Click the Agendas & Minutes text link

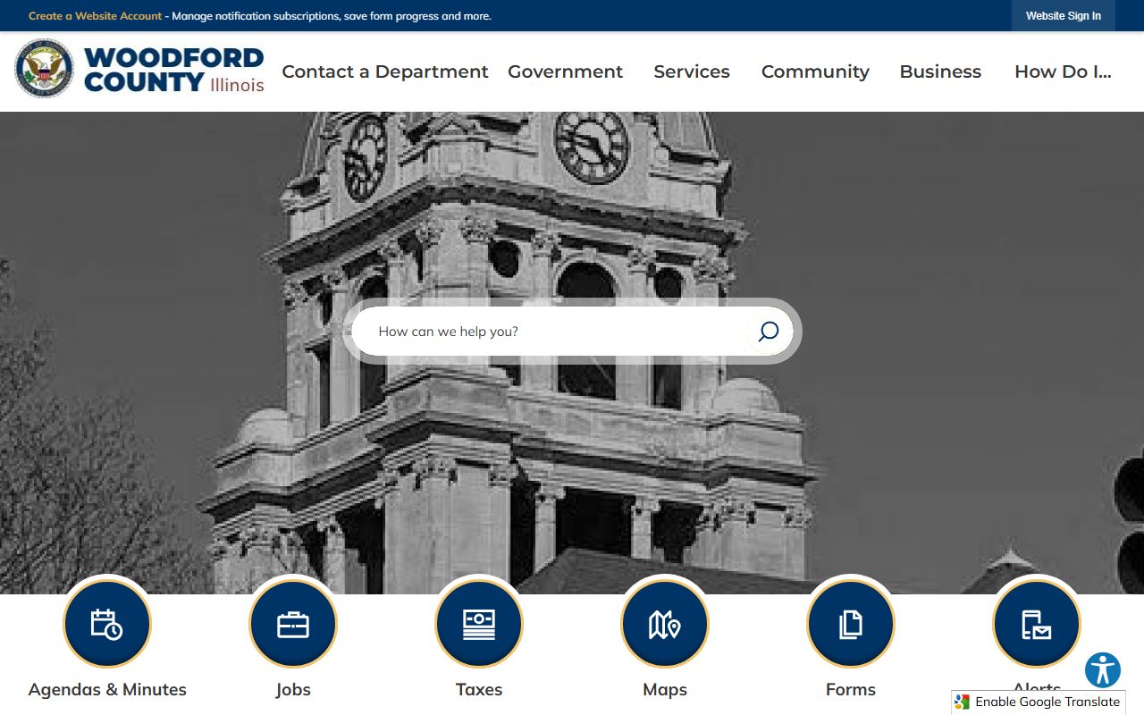click(x=107, y=689)
